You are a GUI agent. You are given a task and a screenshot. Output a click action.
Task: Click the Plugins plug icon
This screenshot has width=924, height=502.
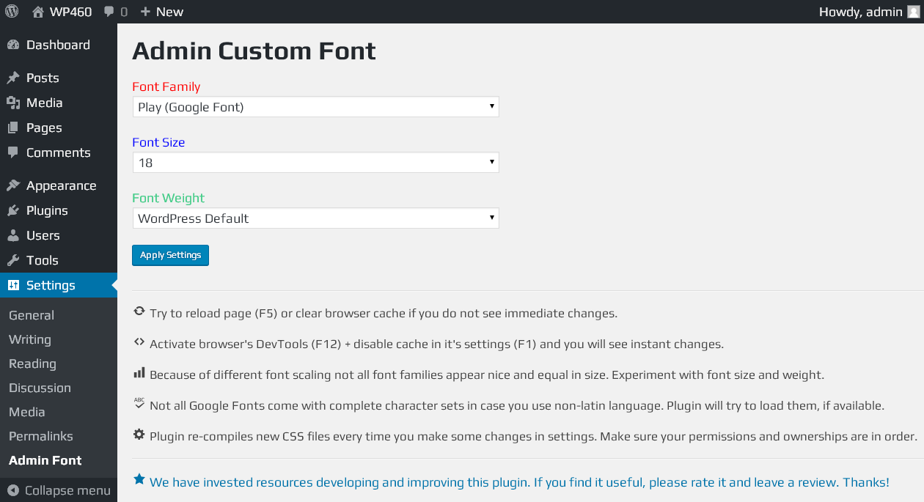coord(13,210)
